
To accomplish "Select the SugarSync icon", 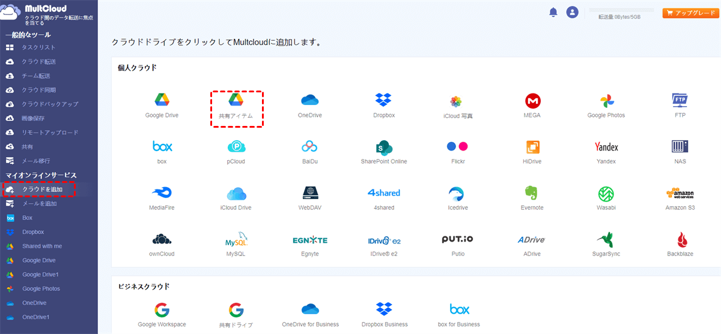I will point(606,239).
